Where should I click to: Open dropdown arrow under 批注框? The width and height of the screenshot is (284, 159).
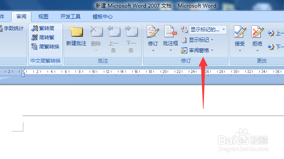171,50
